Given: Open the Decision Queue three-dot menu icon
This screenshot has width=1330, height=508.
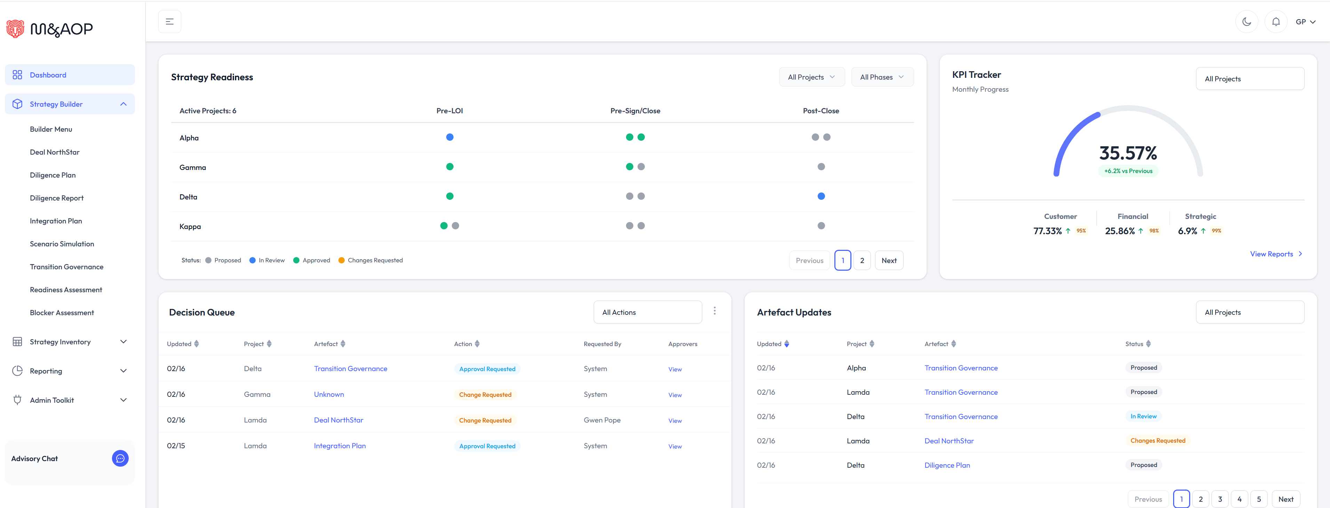Looking at the screenshot, I should click(715, 311).
